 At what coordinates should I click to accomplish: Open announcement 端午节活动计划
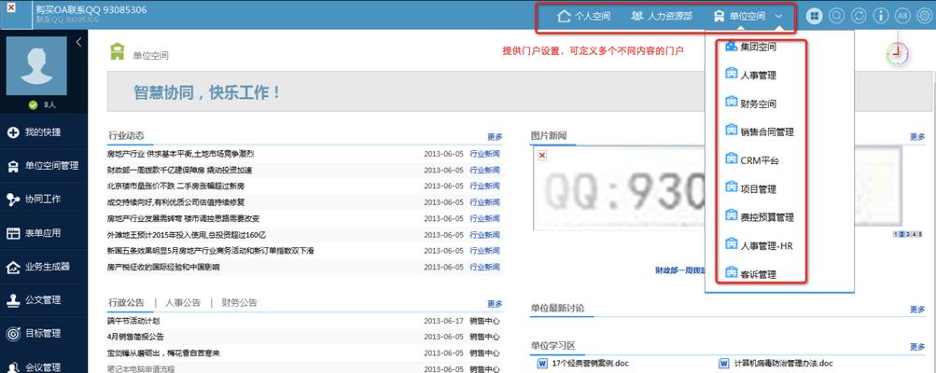coord(133,321)
